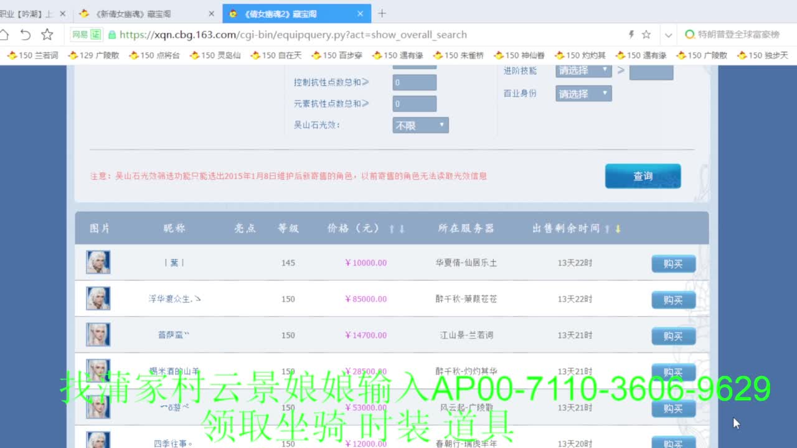The height and width of the screenshot is (448, 797).
Task: Open the 百业身份 请选择 dropdown
Action: [583, 94]
